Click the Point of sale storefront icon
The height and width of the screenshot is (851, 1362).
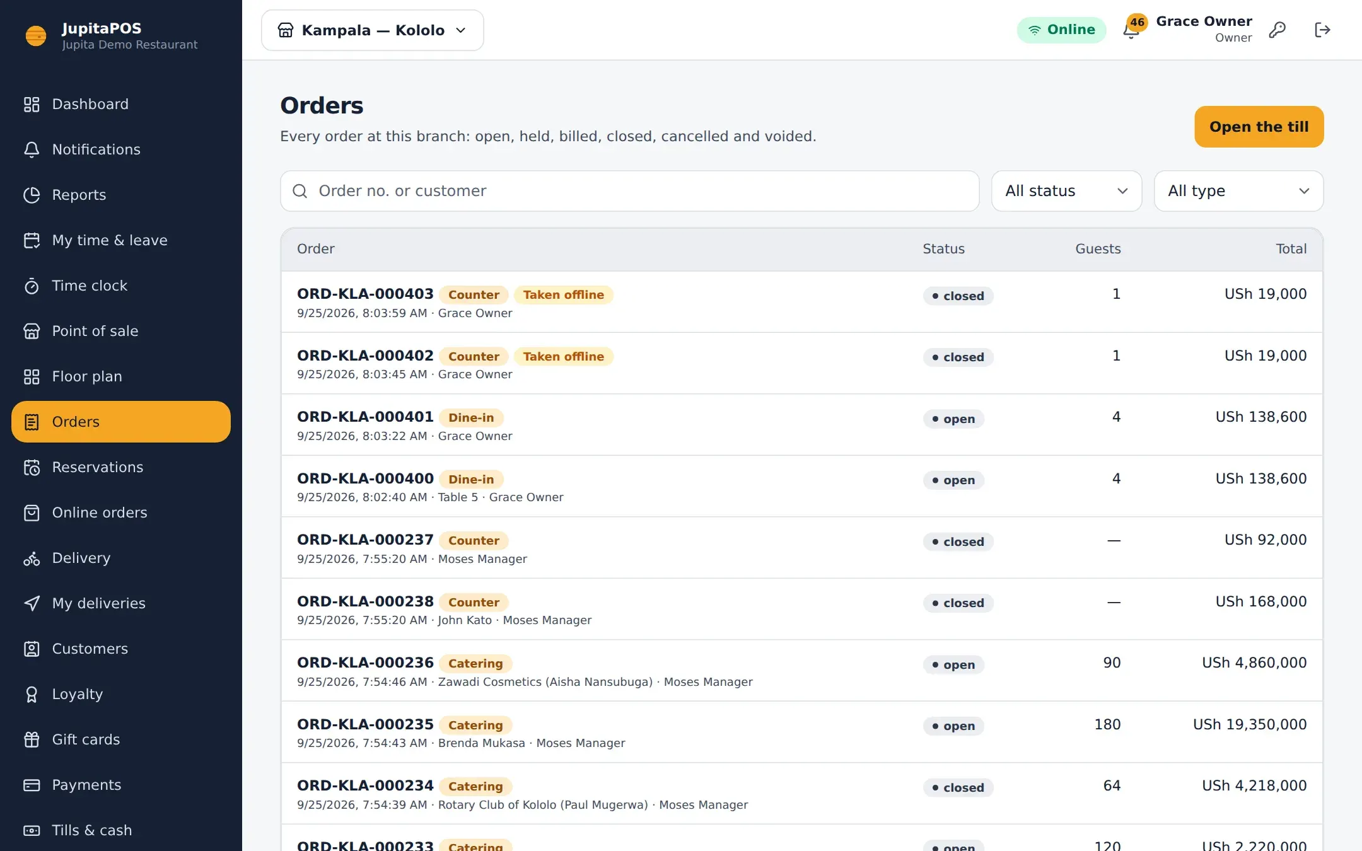(x=32, y=331)
